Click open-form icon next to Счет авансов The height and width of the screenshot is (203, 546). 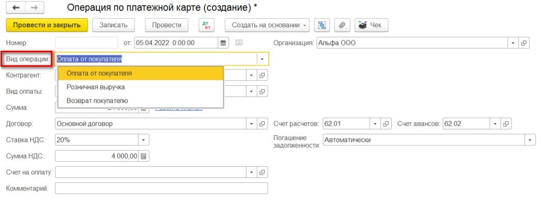pyautogui.click(x=506, y=123)
